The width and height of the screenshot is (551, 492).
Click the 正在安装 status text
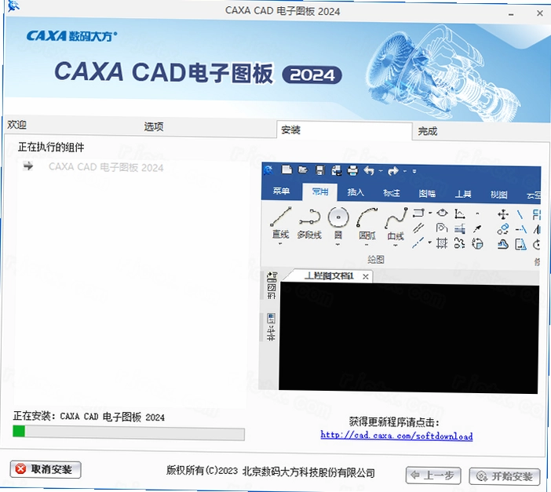(89, 417)
